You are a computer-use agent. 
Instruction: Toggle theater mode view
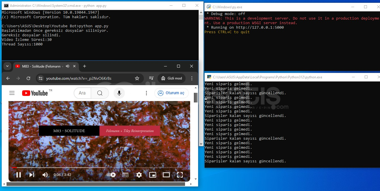[166, 175]
